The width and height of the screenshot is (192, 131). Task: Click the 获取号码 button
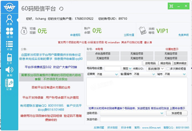click(150, 63)
